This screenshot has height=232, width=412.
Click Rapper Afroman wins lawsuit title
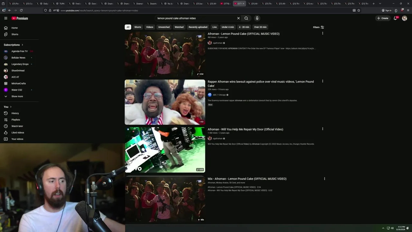coord(261,84)
